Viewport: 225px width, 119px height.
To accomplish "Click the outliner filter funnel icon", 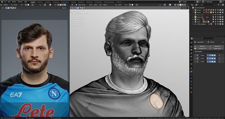I will pyautogui.click(x=219, y=5).
